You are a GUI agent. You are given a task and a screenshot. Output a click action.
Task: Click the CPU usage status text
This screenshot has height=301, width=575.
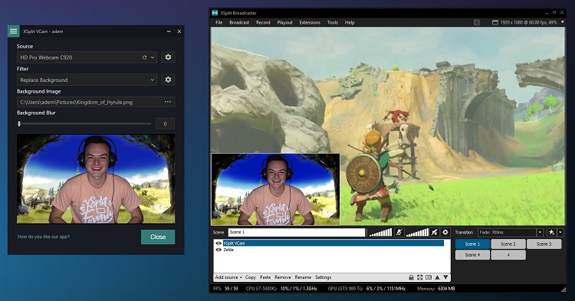281,289
